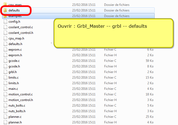Select the limits.c file name
This screenshot has width=178, height=125.
click(13, 78)
